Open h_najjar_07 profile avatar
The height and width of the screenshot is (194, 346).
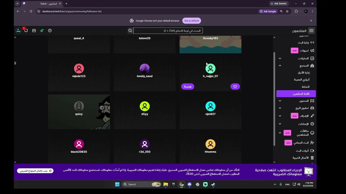(210, 68)
